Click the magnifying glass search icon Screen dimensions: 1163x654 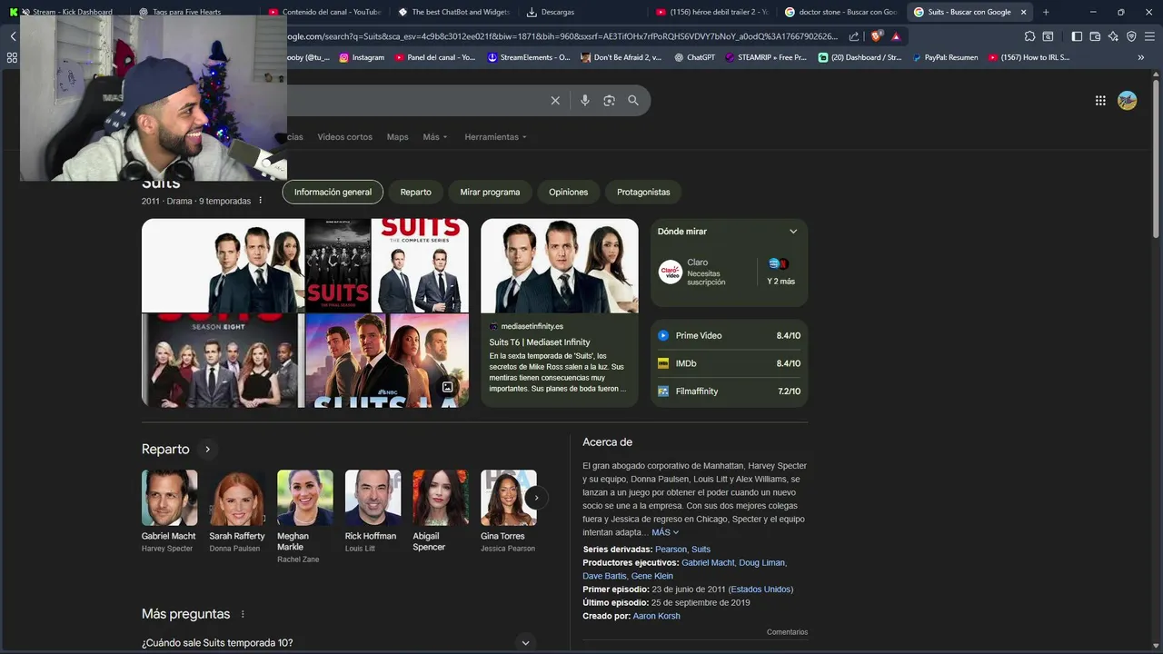pyautogui.click(x=633, y=101)
